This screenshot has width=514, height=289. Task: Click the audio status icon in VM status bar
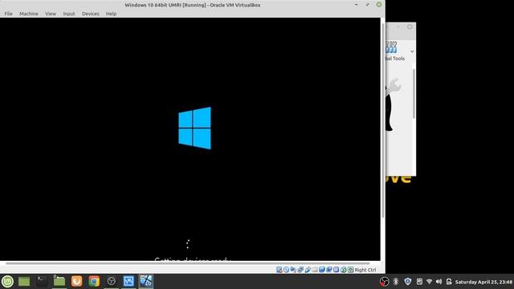[x=293, y=270]
